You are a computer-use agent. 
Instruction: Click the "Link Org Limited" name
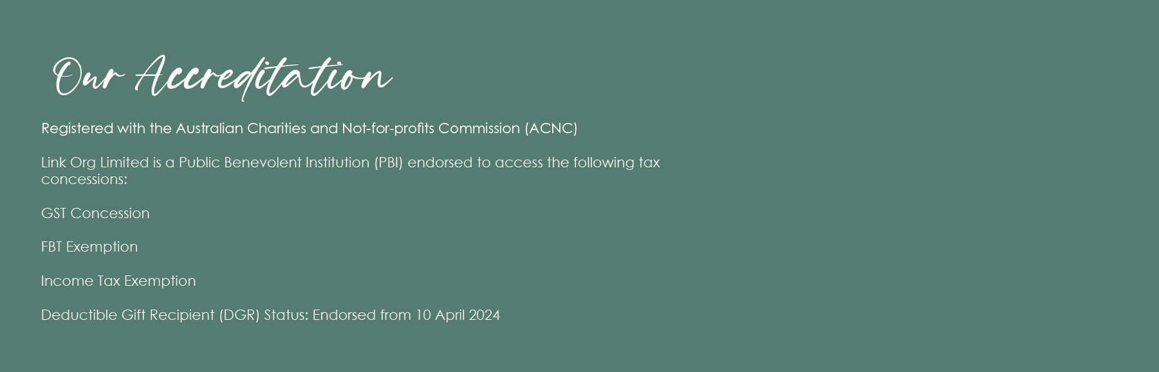[x=95, y=163]
